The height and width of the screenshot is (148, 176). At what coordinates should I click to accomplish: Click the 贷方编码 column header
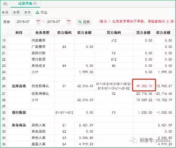coord(114,32)
